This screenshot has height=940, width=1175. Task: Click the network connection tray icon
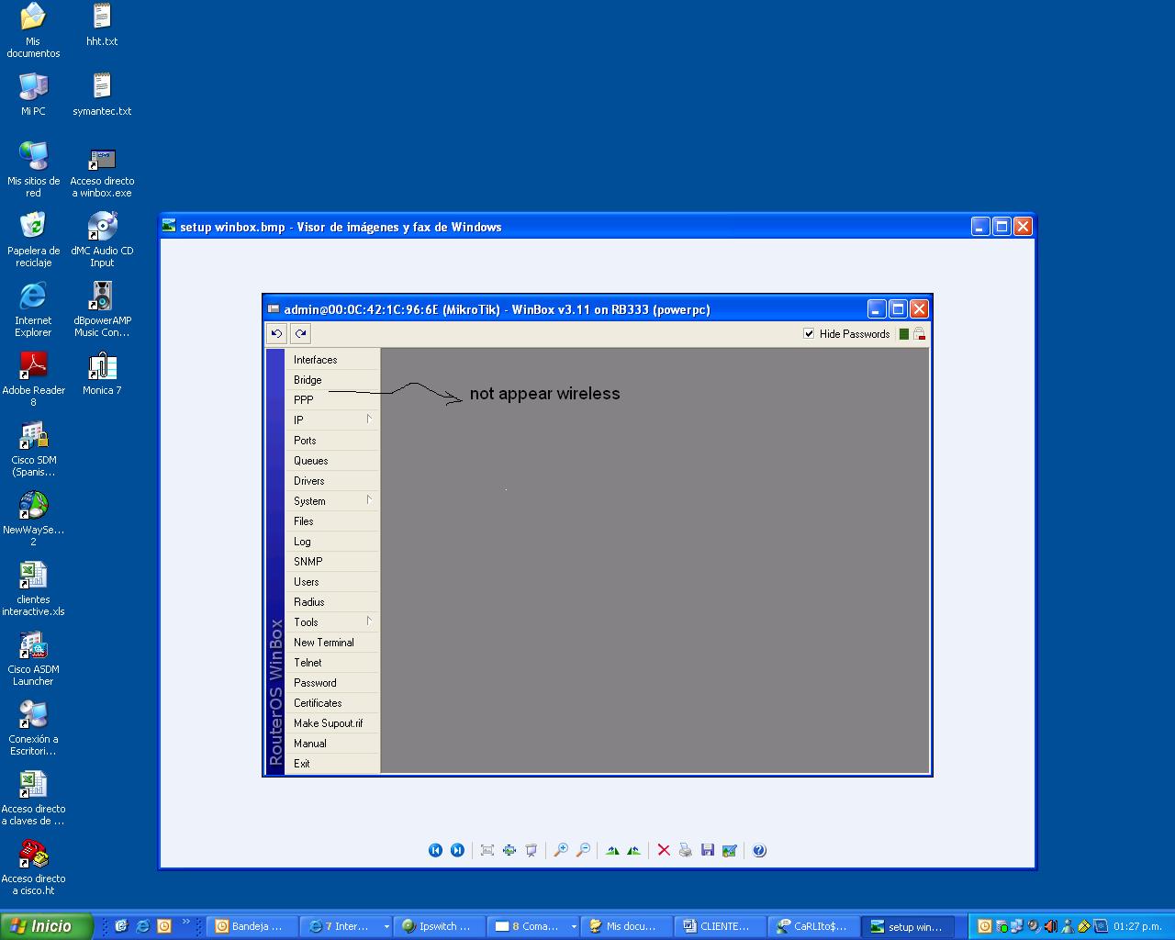click(x=1018, y=926)
